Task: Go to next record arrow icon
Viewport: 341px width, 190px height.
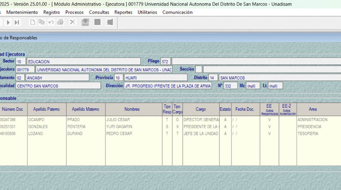Action: point(8,22)
